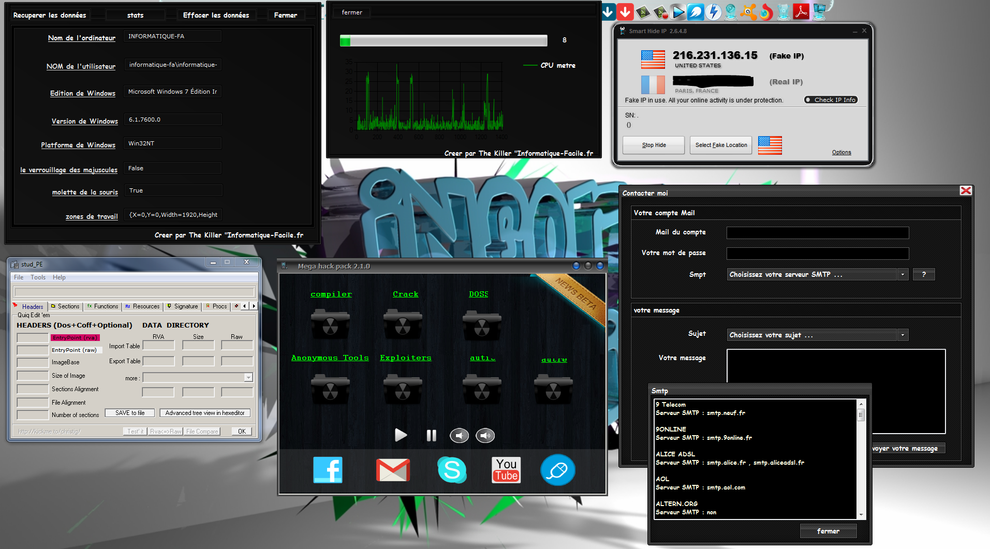
Task: Lower volume with the quieter speaker button
Action: tap(459, 436)
